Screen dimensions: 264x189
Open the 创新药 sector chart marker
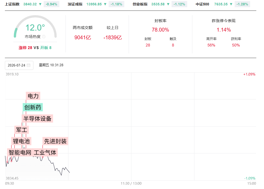(33, 107)
